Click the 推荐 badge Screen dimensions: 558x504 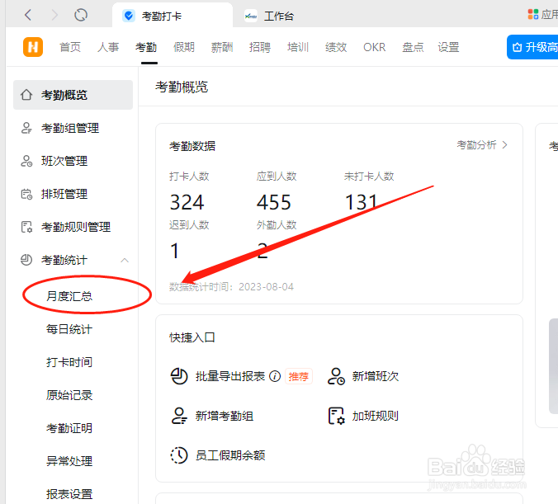click(x=299, y=376)
